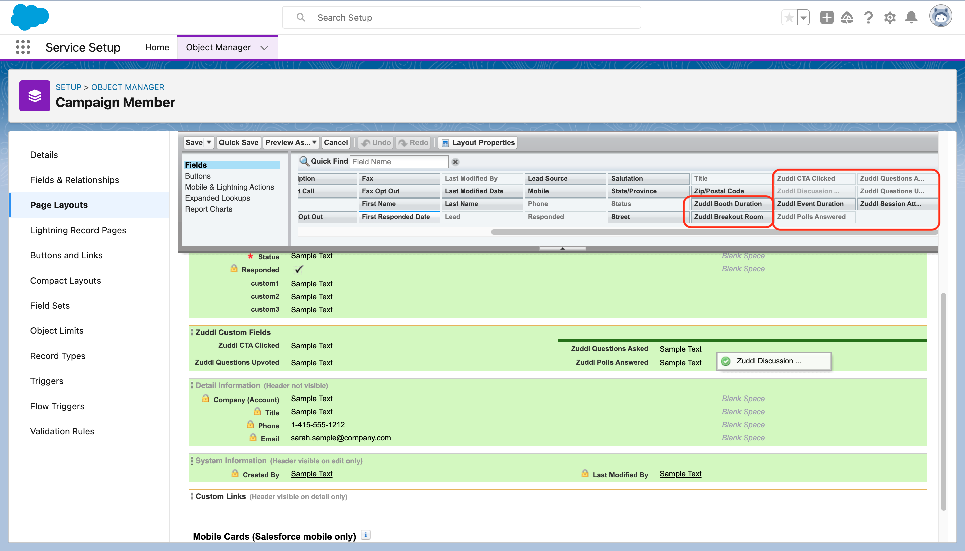Open the App Launcher grid icon
This screenshot has height=551, width=965.
[23, 47]
